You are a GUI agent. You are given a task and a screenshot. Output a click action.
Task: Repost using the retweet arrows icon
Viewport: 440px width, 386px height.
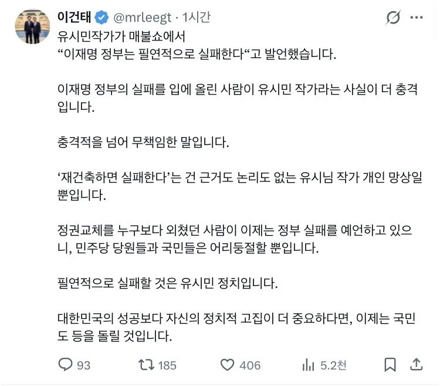point(146,365)
